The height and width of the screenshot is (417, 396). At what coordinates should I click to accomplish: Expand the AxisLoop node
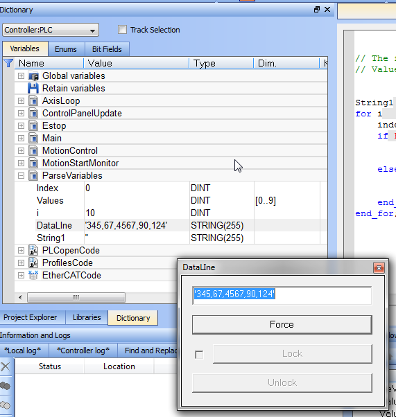click(21, 101)
